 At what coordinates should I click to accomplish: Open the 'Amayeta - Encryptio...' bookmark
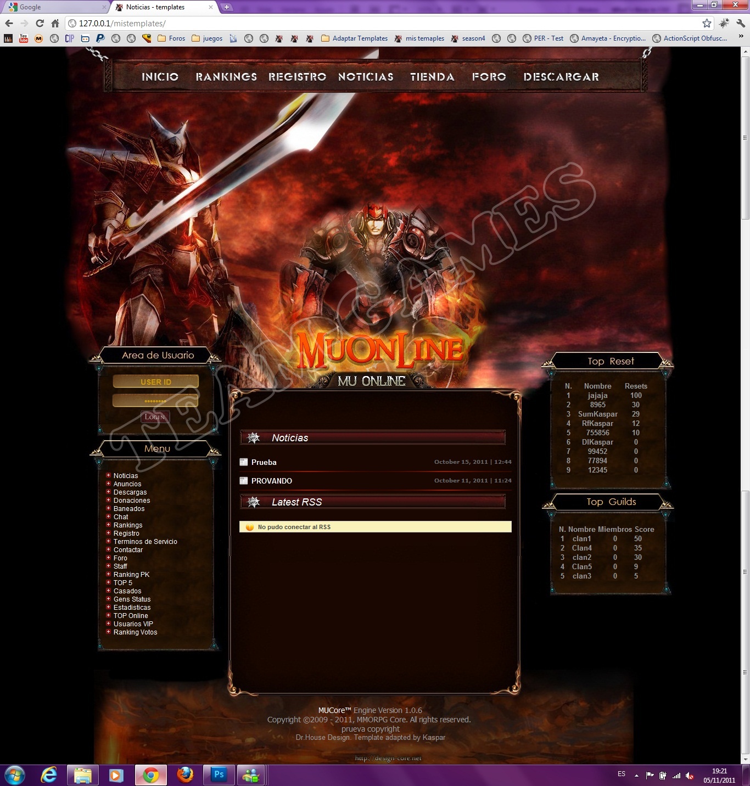(x=608, y=38)
